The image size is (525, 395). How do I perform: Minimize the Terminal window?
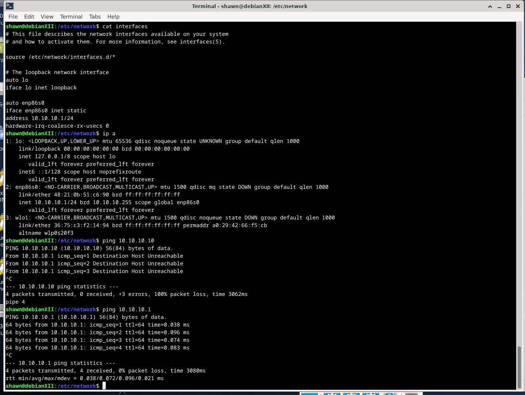pos(499,6)
